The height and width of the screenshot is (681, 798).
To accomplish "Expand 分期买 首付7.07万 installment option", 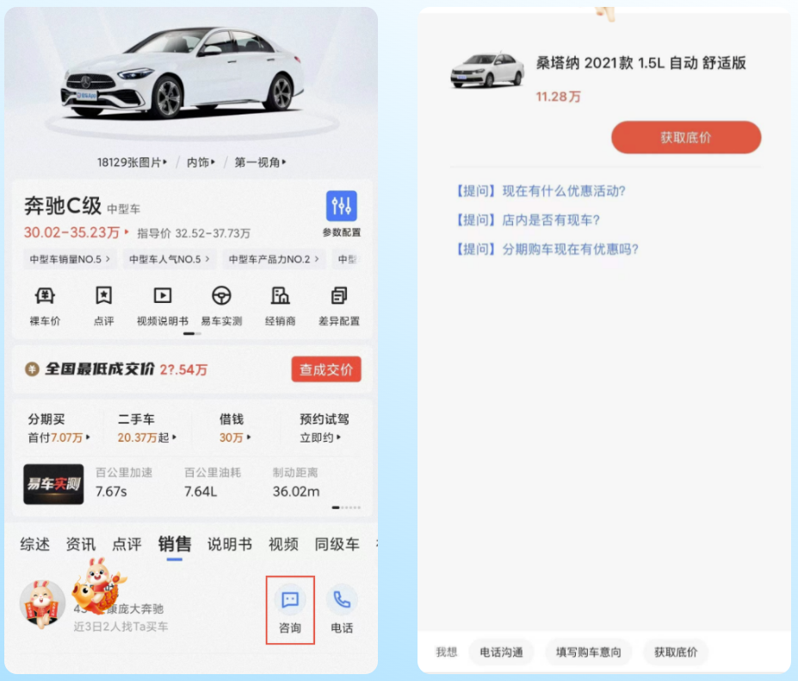I will pos(59,428).
